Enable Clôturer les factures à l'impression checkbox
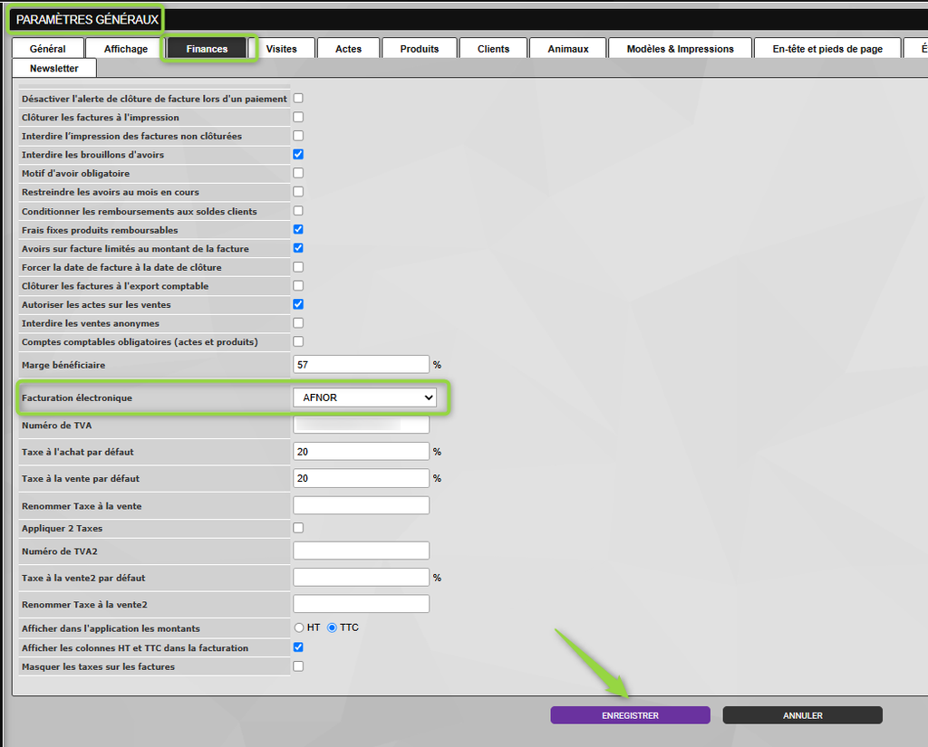 [x=298, y=117]
